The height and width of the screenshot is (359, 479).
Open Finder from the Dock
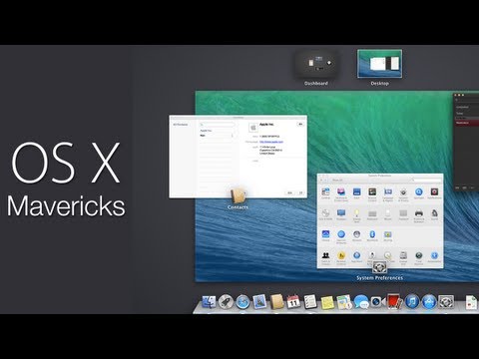point(209,302)
